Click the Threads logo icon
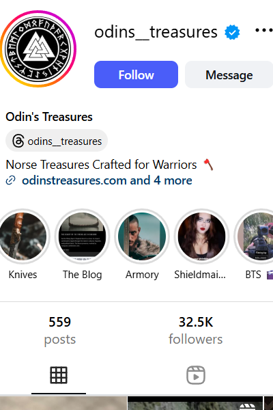 18,141
